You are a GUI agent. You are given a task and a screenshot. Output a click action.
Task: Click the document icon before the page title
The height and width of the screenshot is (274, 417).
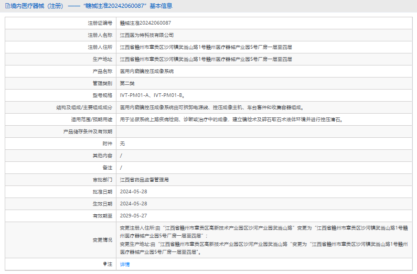click(x=7, y=6)
